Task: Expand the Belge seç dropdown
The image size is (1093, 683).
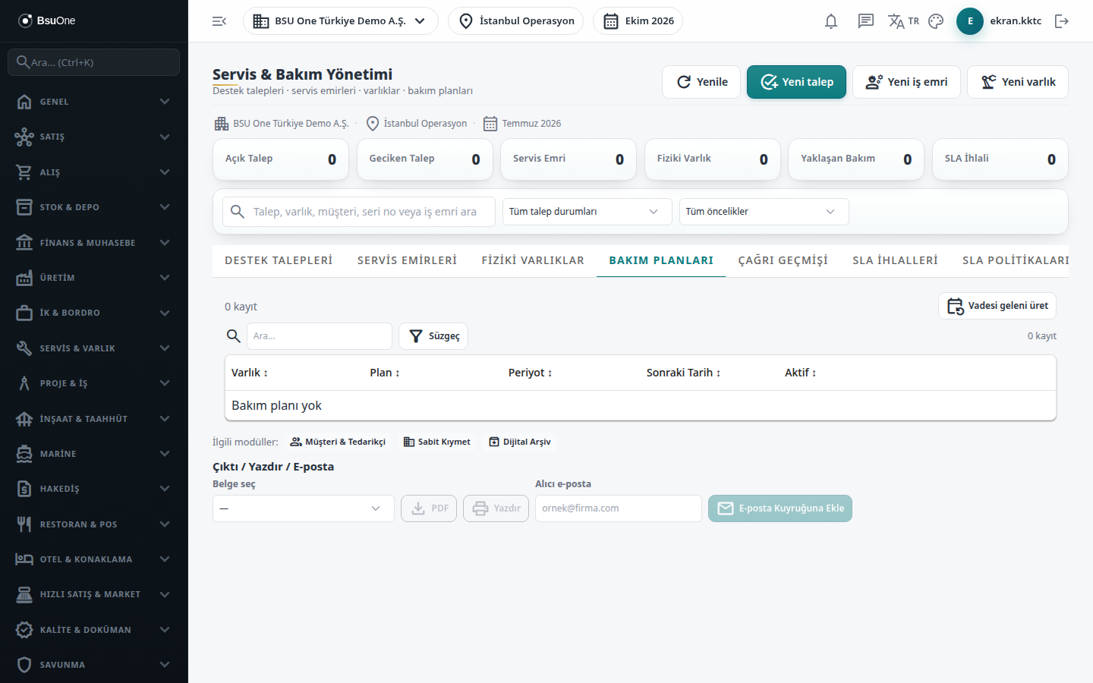Action: pyautogui.click(x=304, y=508)
